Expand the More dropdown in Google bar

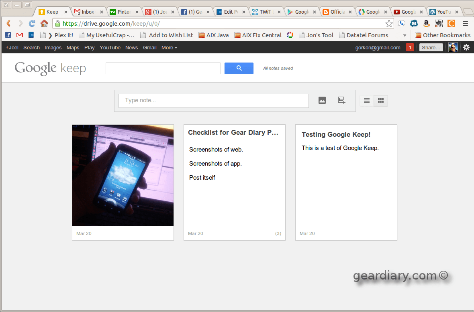tap(169, 47)
